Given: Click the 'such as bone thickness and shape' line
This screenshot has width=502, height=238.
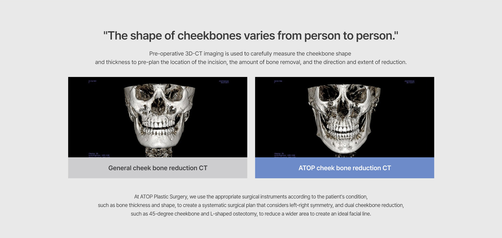Looking at the screenshot, I should [x=251, y=205].
